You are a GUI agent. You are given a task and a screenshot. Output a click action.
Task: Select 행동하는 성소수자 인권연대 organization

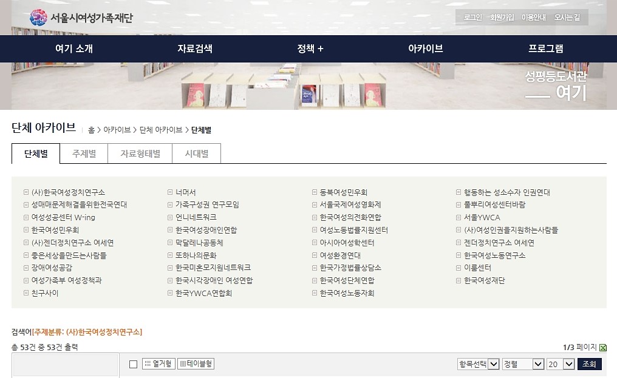pyautogui.click(x=507, y=192)
